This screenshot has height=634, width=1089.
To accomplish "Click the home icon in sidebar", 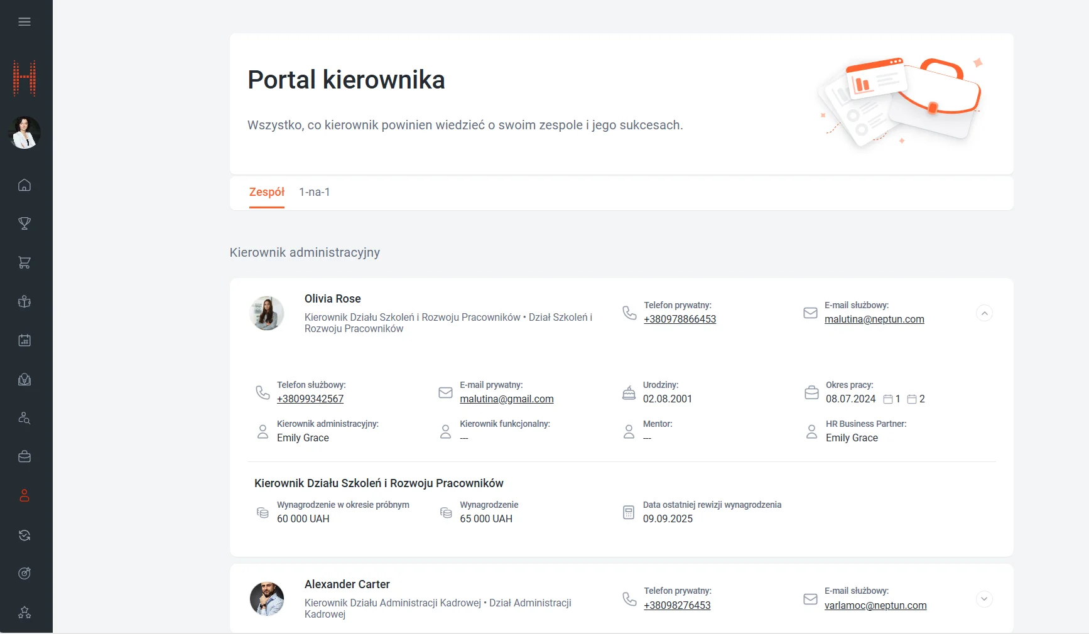I will point(24,185).
